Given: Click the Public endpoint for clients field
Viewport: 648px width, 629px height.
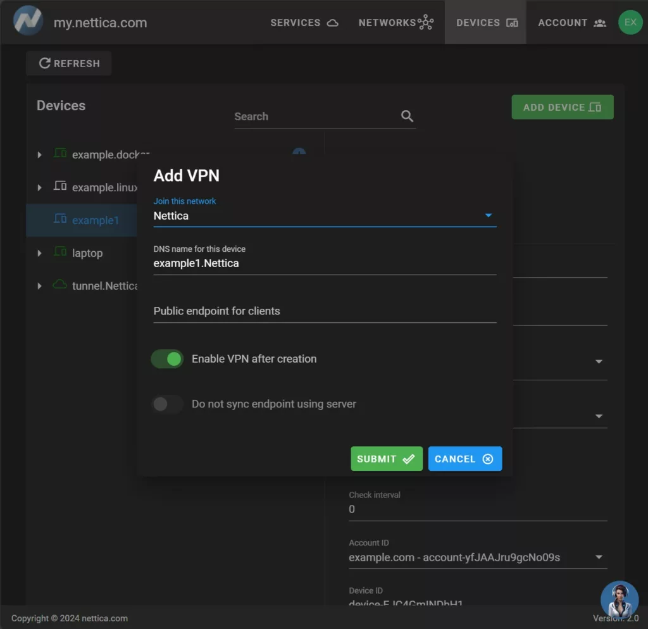Looking at the screenshot, I should 324,311.
